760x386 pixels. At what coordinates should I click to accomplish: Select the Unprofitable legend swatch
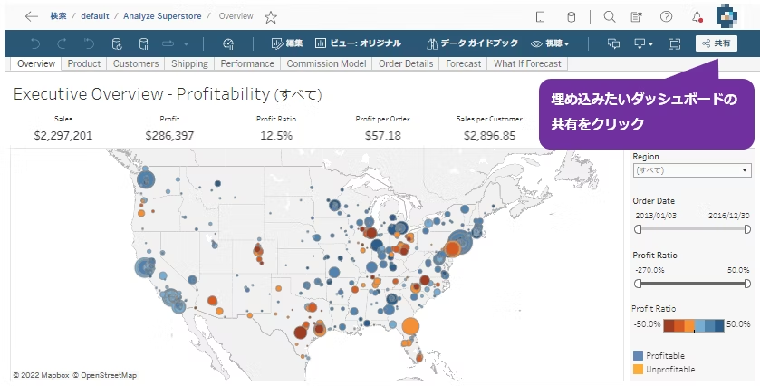(x=638, y=370)
